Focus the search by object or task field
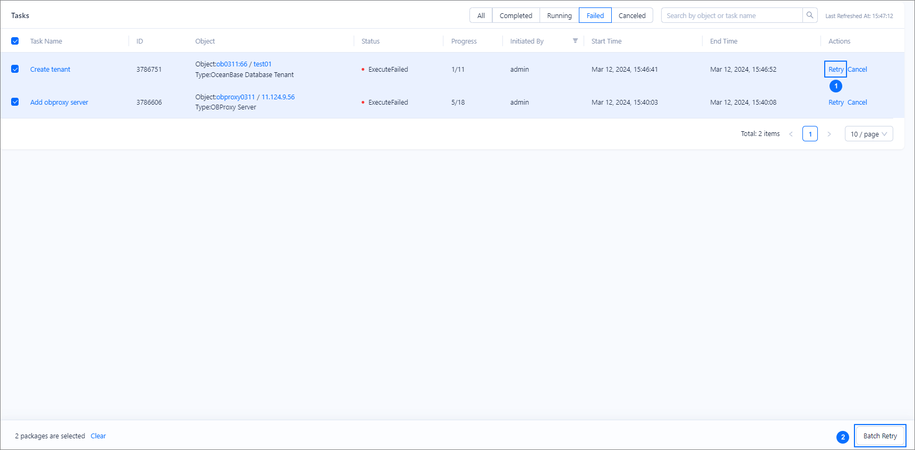The image size is (915, 450). (x=731, y=15)
